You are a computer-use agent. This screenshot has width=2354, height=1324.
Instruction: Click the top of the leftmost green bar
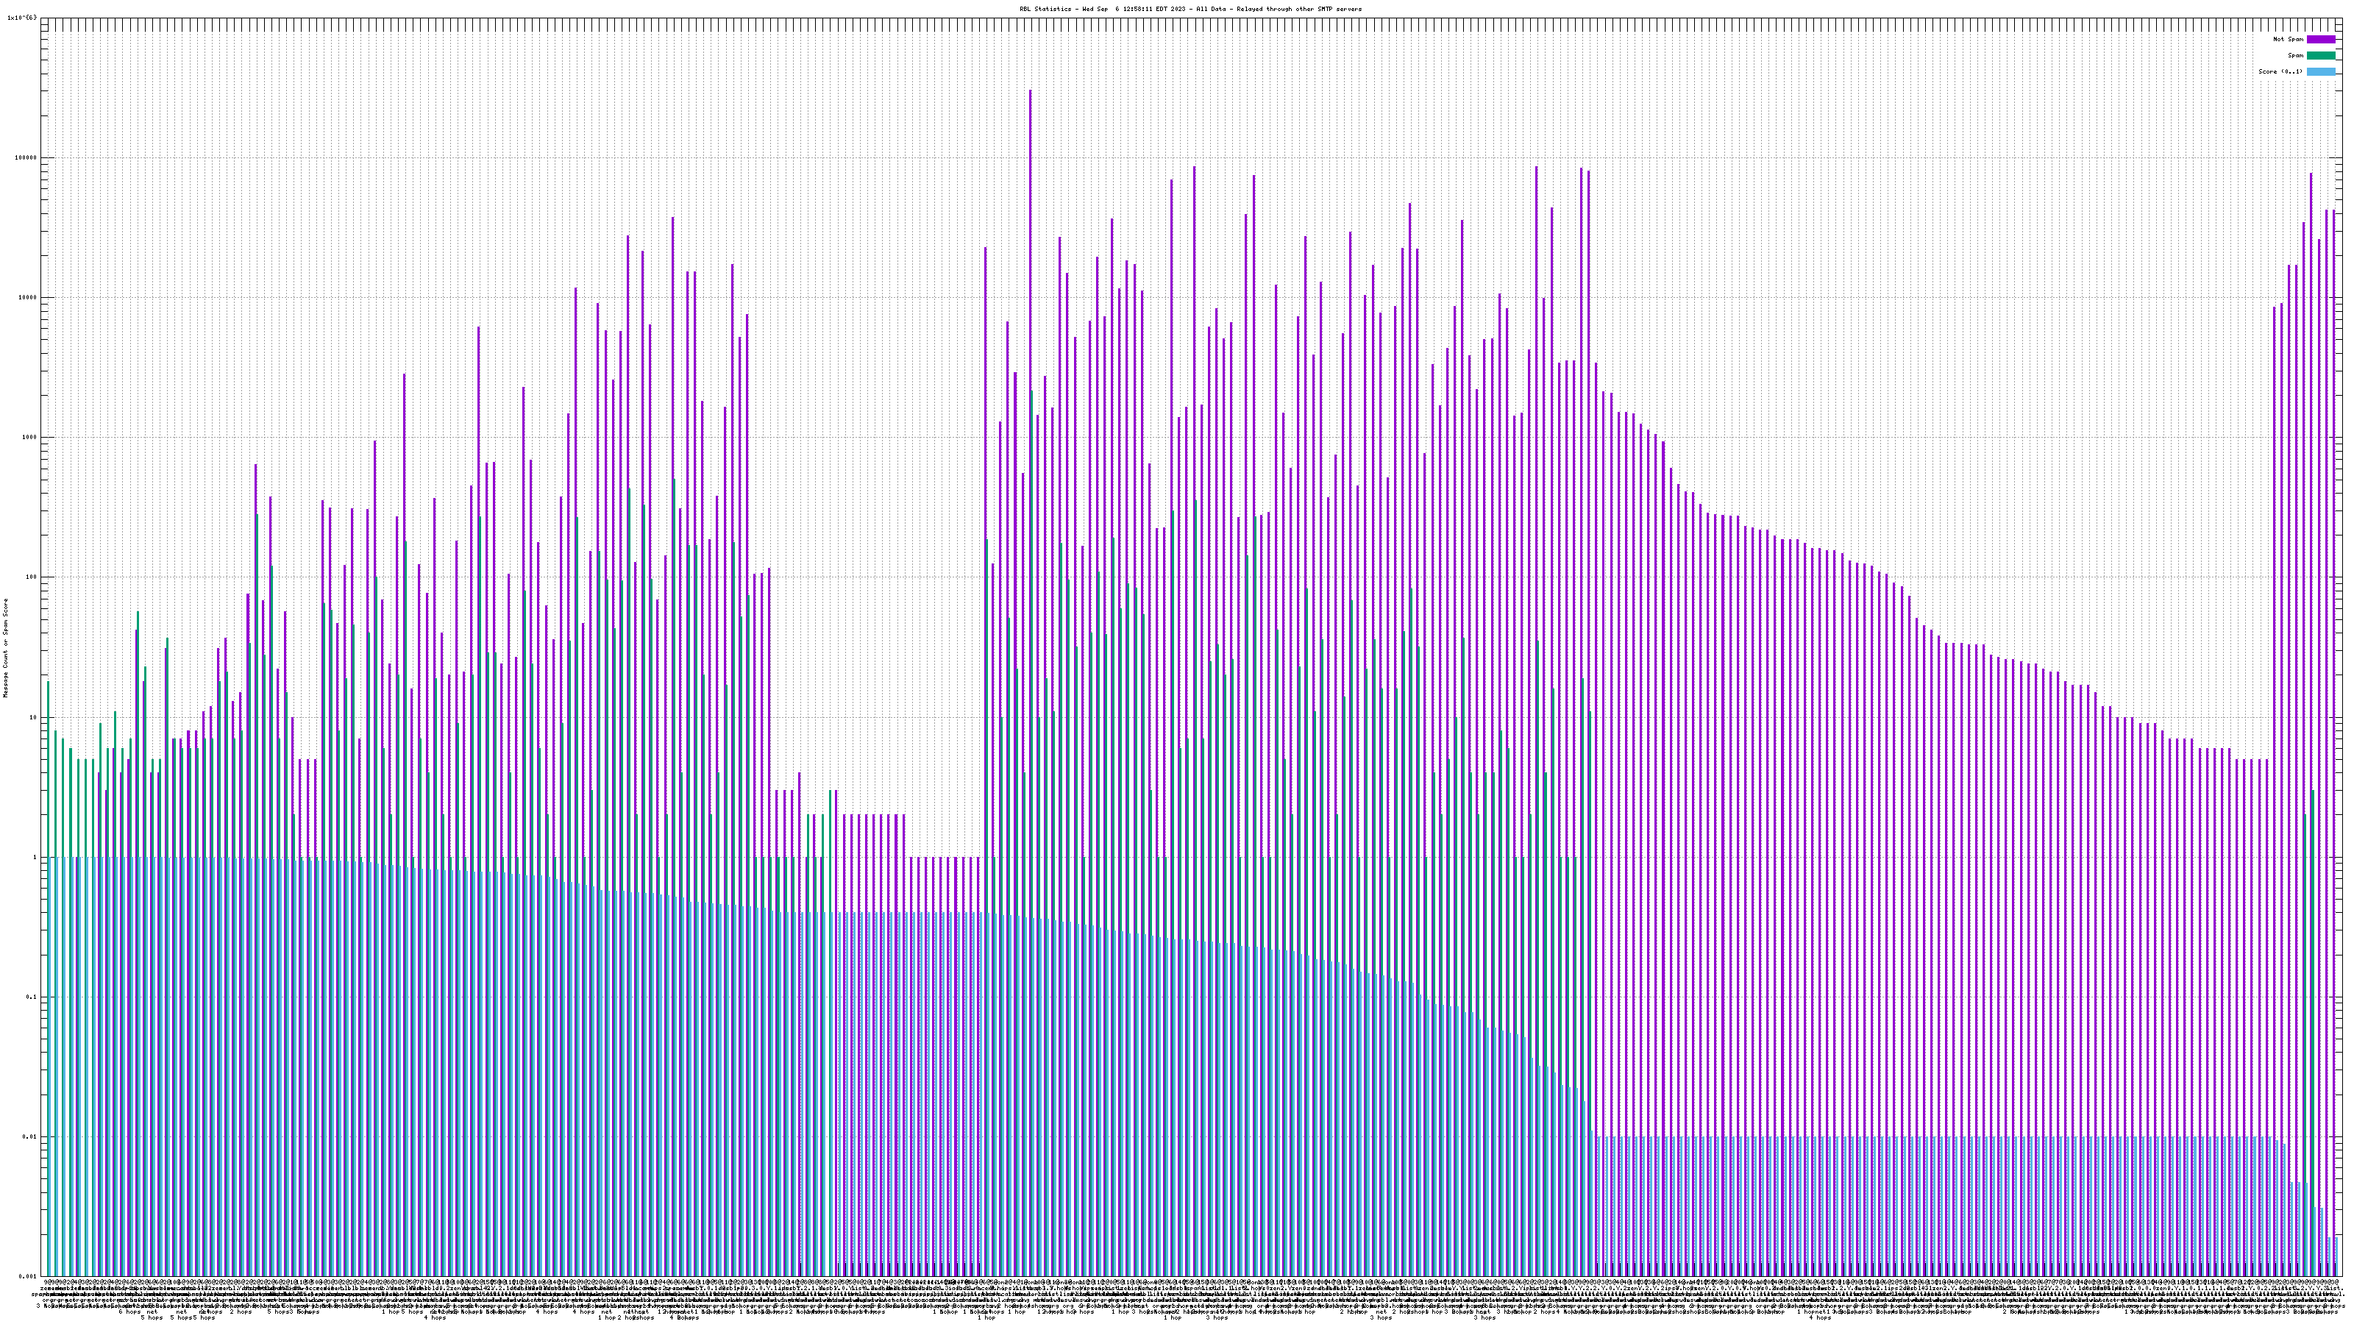tap(49, 682)
